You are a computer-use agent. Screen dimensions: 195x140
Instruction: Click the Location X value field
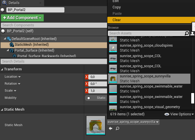point(98,77)
